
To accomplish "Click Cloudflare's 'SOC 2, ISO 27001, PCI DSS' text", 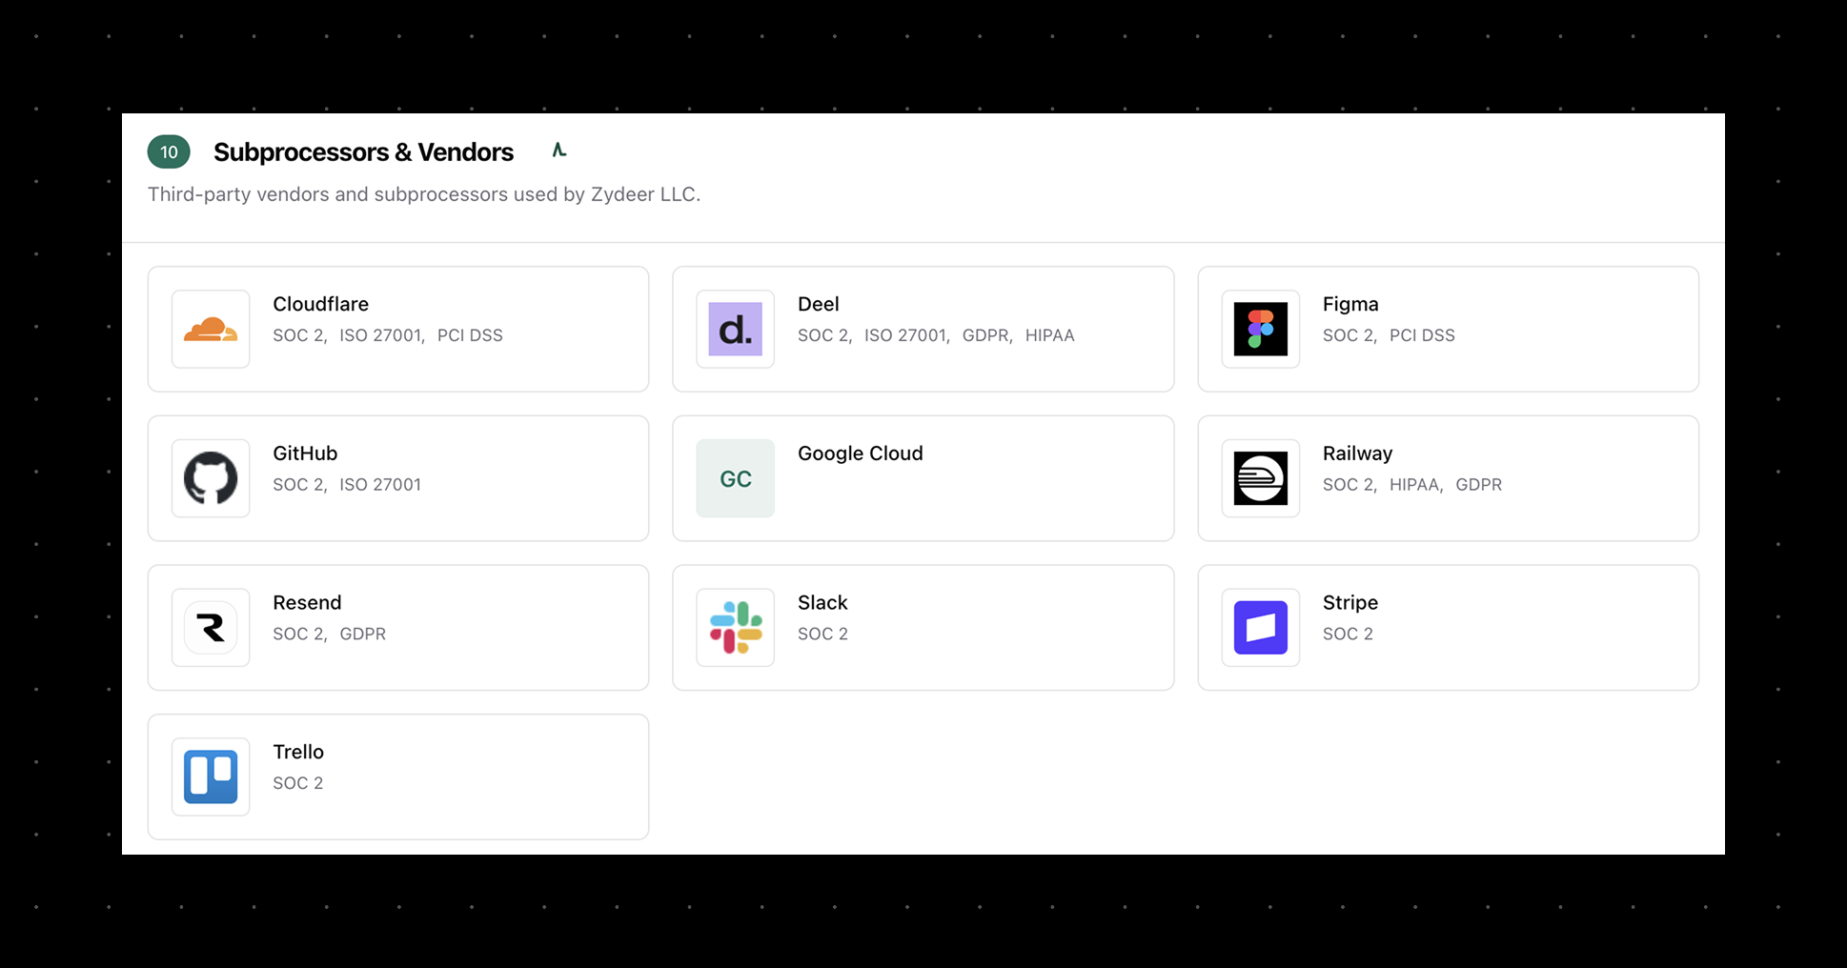I will pos(388,335).
